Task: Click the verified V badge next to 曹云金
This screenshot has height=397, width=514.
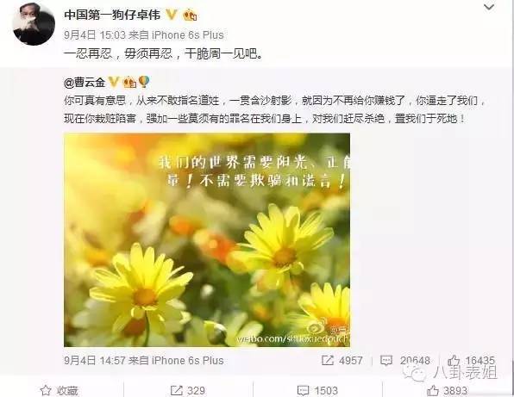Action: click(114, 82)
